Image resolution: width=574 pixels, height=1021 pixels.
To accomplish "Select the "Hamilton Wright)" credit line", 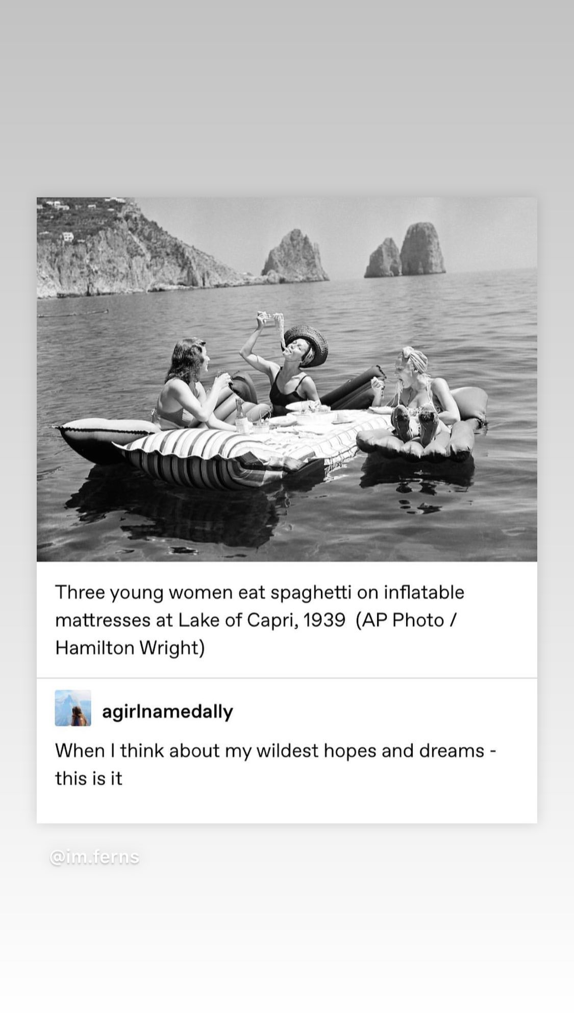I will (130, 648).
